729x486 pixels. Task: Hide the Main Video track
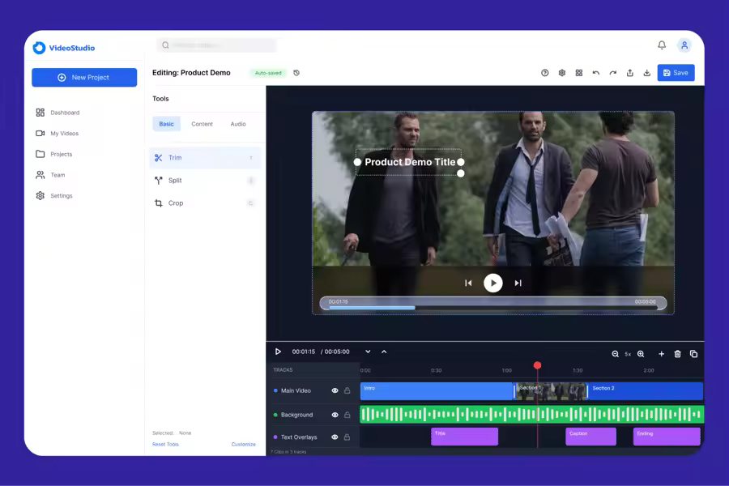(335, 390)
